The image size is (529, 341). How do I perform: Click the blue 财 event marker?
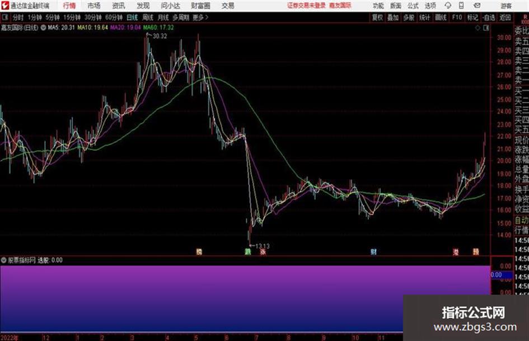pos(373,251)
